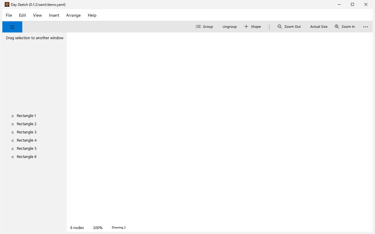Open the more options ellipsis menu
Image resolution: width=375 pixels, height=234 pixels.
366,27
